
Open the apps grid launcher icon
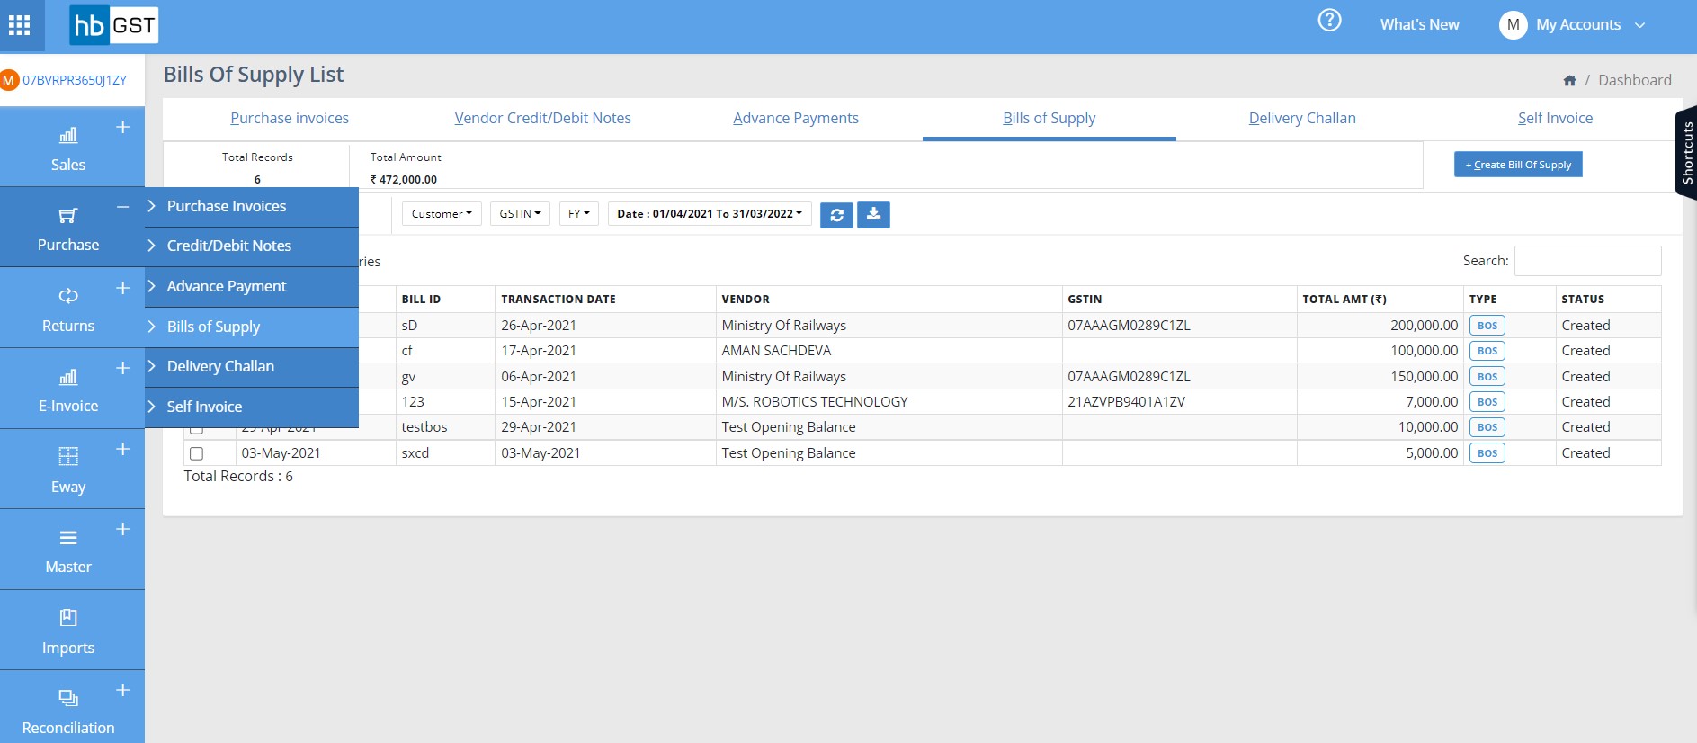pos(19,25)
